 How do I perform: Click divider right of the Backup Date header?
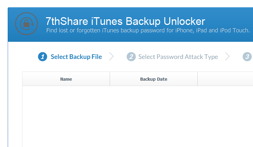[197, 79]
